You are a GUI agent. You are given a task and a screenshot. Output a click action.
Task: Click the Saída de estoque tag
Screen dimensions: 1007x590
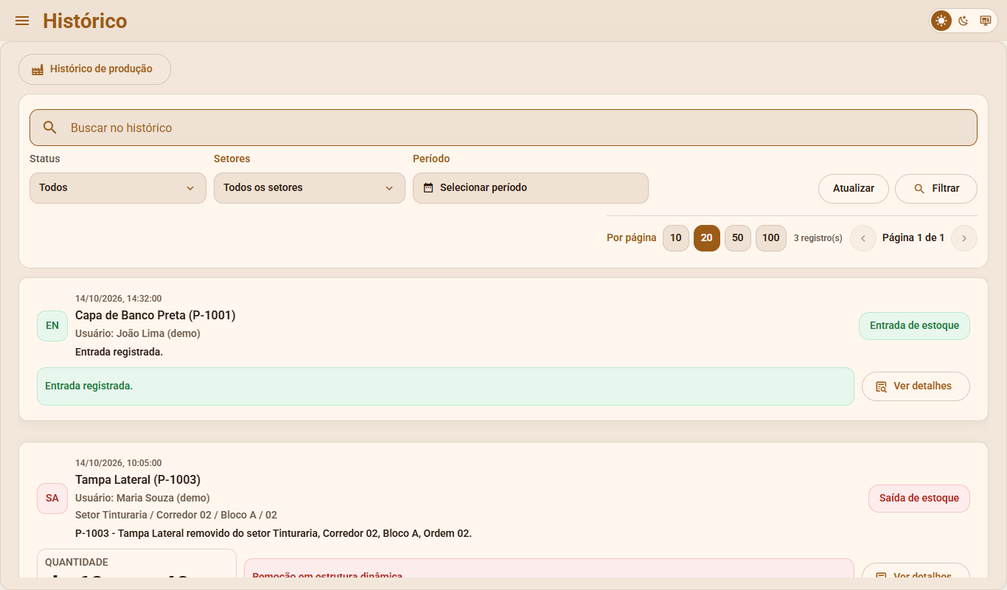pyautogui.click(x=919, y=499)
